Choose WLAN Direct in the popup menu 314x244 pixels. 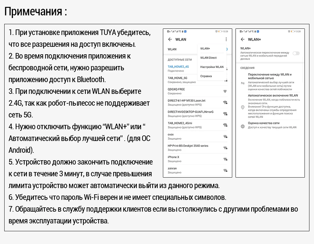coord(208,58)
